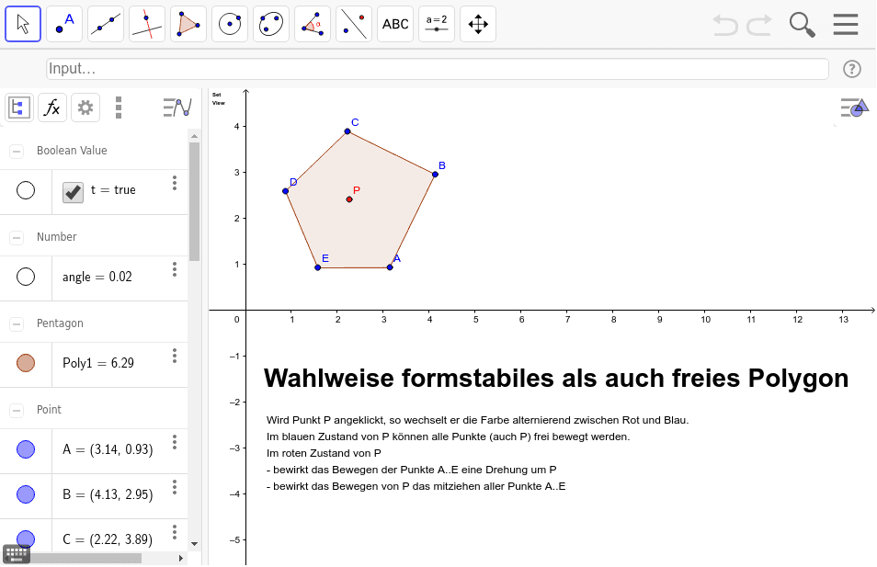Select the Reflect about line tool

click(x=354, y=24)
